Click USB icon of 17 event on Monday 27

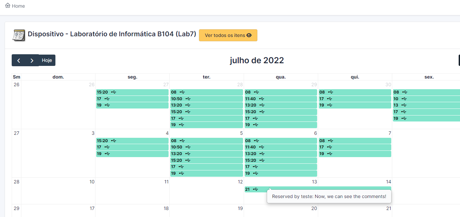[x=107, y=99]
